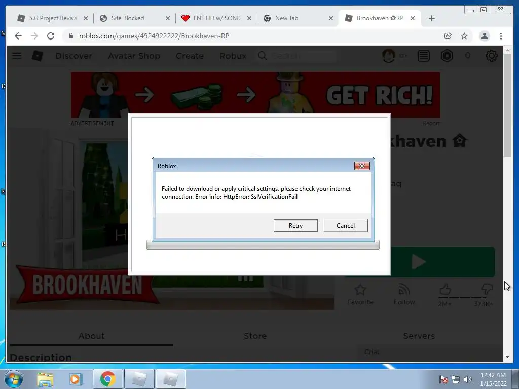Click the page scrollbar down arrow
The height and width of the screenshot is (389, 519).
click(508, 357)
